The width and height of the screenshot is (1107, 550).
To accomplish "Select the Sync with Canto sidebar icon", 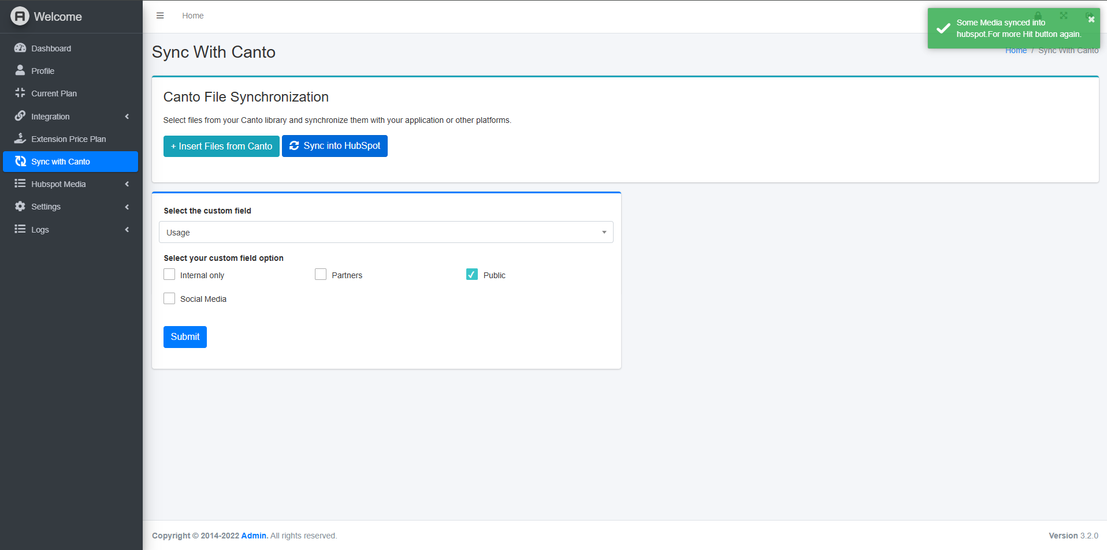I will pos(20,161).
